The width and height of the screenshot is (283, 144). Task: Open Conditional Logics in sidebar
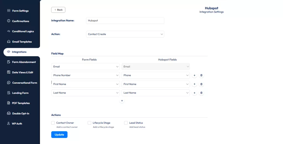(x=23, y=31)
